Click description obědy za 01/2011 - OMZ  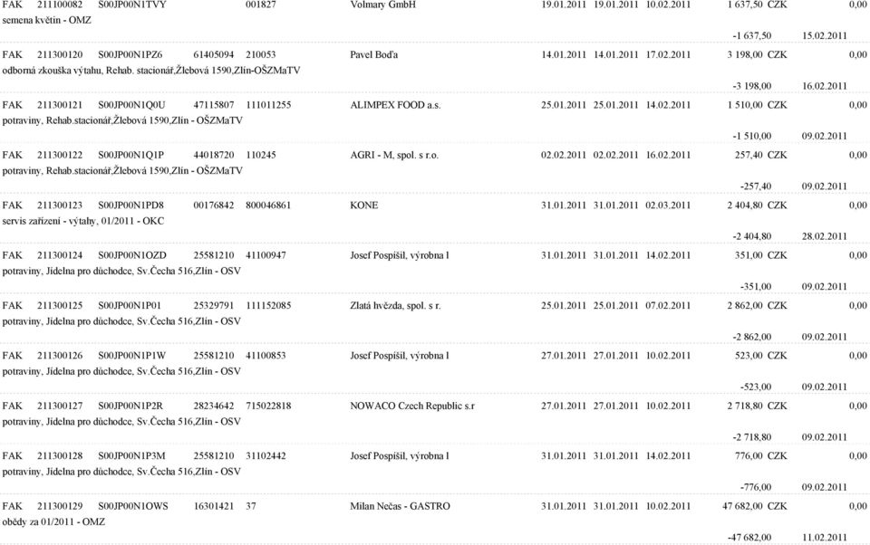click(53, 522)
